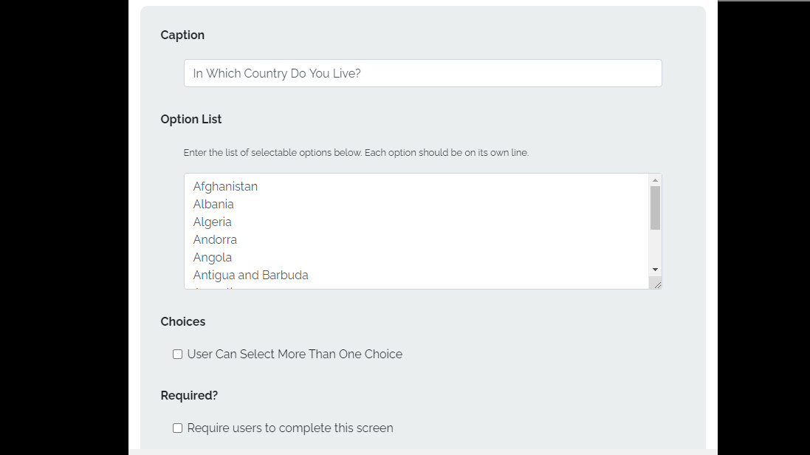Enable the multiple-choice selection checkbox
810x455 pixels.
pos(177,355)
